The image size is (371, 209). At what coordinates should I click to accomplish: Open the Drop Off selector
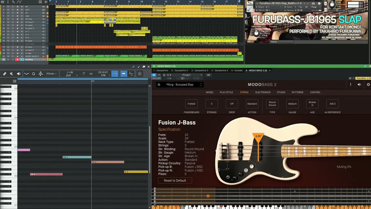[232, 104]
